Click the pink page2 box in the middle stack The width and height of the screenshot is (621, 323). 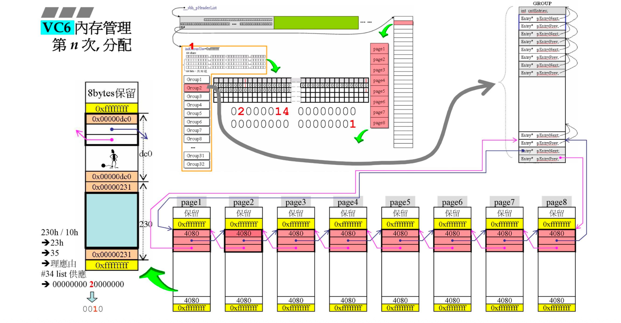(x=379, y=59)
